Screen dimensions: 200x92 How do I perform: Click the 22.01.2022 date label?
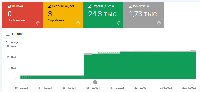[x=189, y=88]
